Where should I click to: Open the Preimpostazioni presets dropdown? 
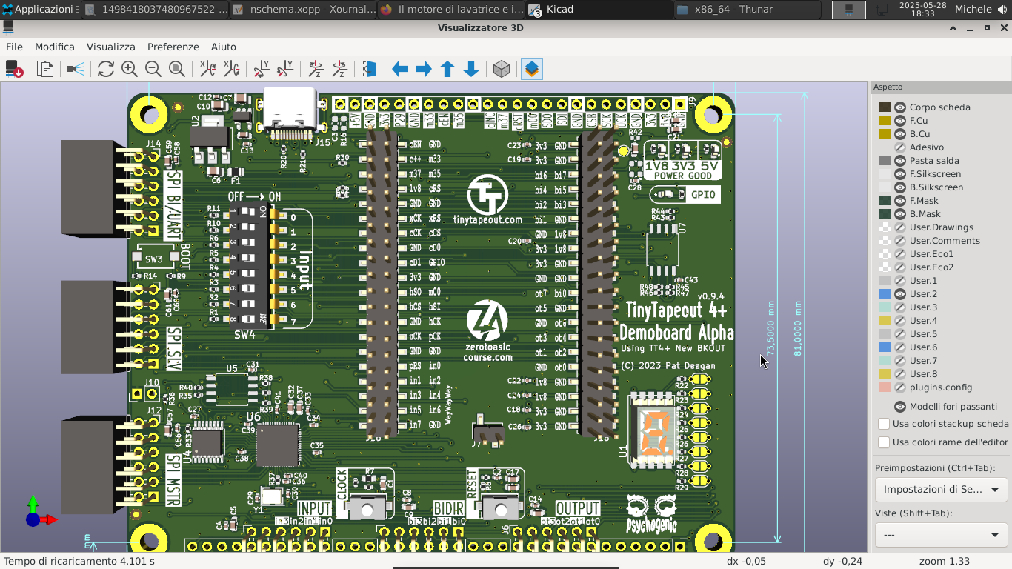tap(941, 490)
